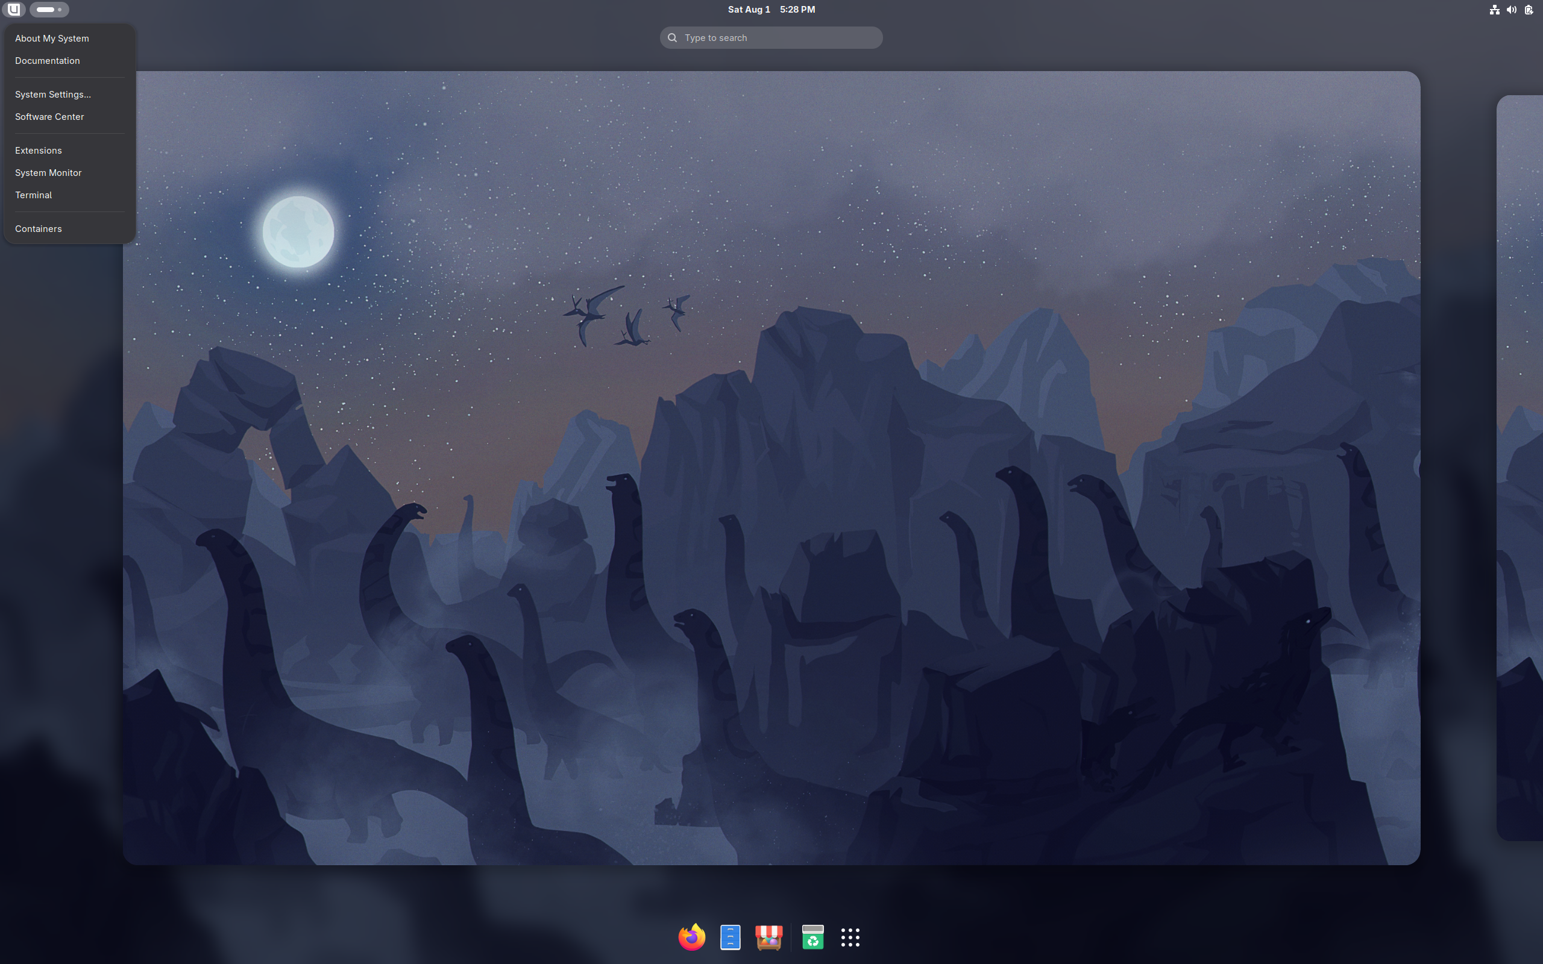
Task: Open the Software store icon in dock
Action: click(x=768, y=936)
